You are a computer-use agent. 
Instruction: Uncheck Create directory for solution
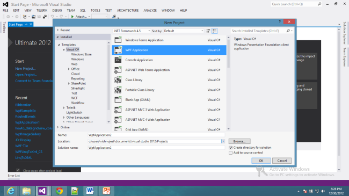click(x=230, y=148)
